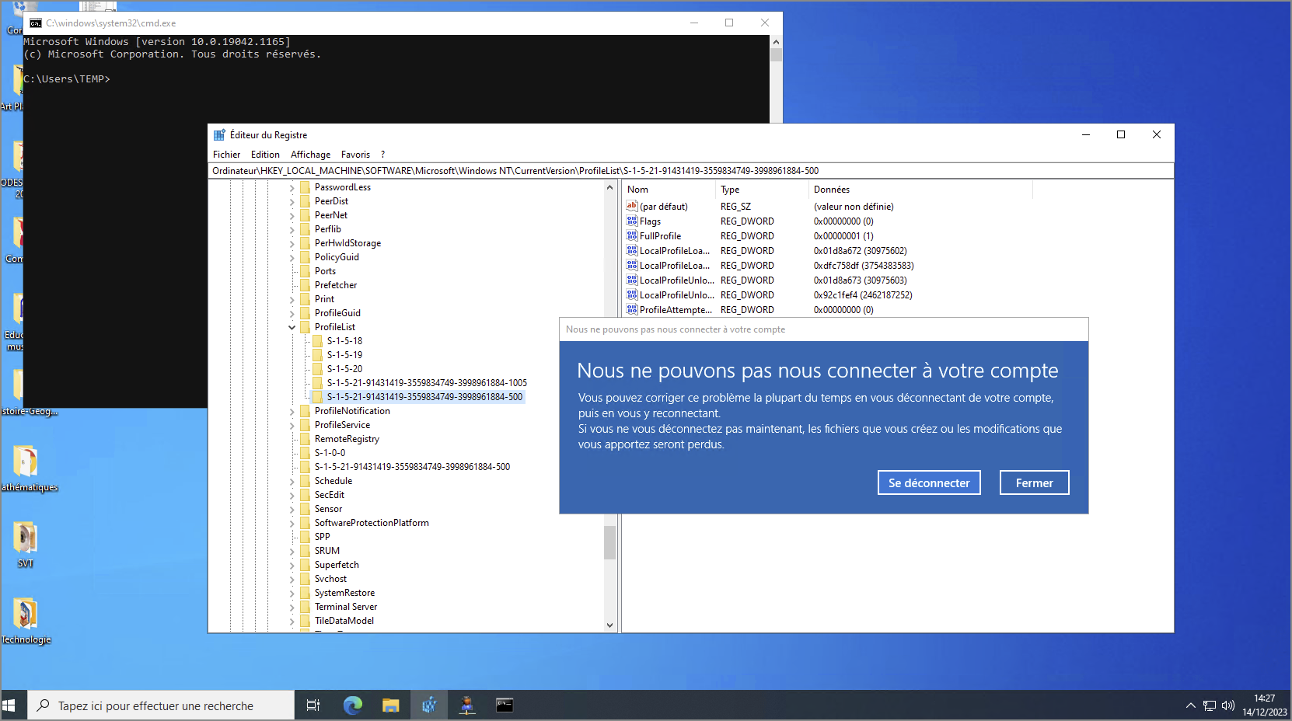The width and height of the screenshot is (1292, 721).
Task: Expand the Print tree node
Action: [292, 299]
